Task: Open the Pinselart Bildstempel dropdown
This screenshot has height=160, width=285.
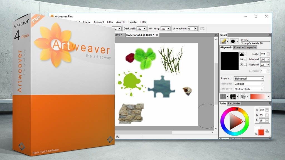Action: click(249, 79)
